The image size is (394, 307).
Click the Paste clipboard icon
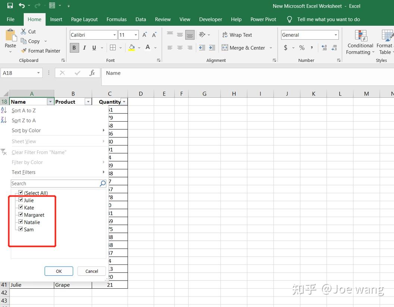coord(11,35)
